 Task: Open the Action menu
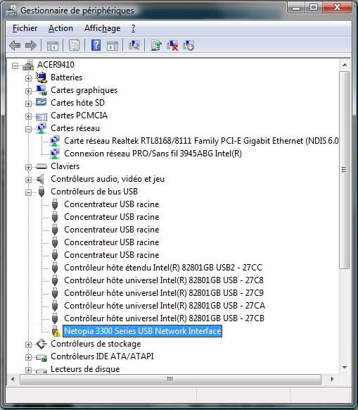pos(60,28)
